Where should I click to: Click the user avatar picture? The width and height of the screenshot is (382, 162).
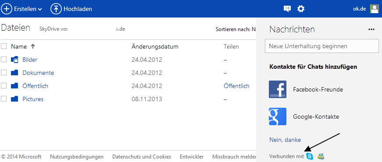[375, 9]
